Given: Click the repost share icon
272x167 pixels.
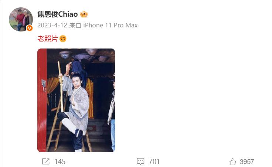Looking at the screenshot, I should point(46,161).
